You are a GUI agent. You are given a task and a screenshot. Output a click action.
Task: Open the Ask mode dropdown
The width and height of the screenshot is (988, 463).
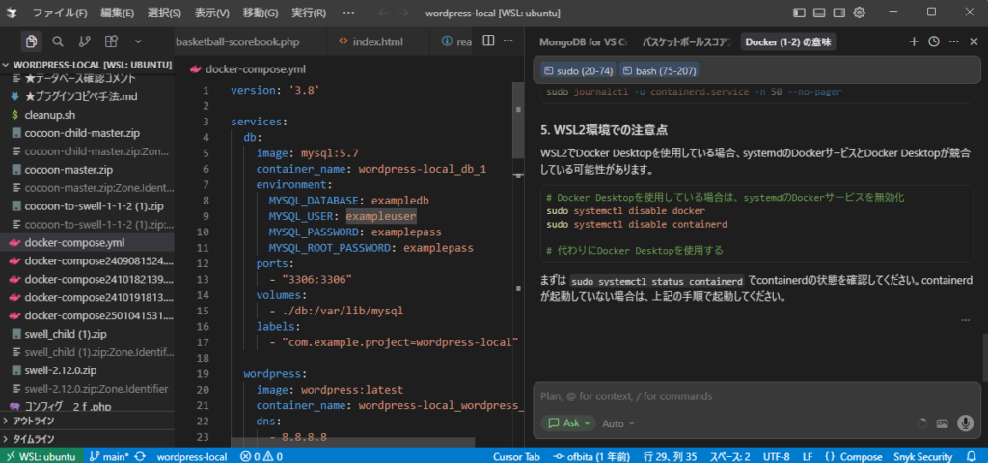(567, 423)
